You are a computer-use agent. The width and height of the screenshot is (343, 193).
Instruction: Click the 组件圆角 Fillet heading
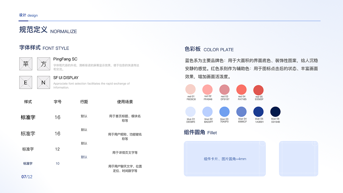tap(200, 132)
